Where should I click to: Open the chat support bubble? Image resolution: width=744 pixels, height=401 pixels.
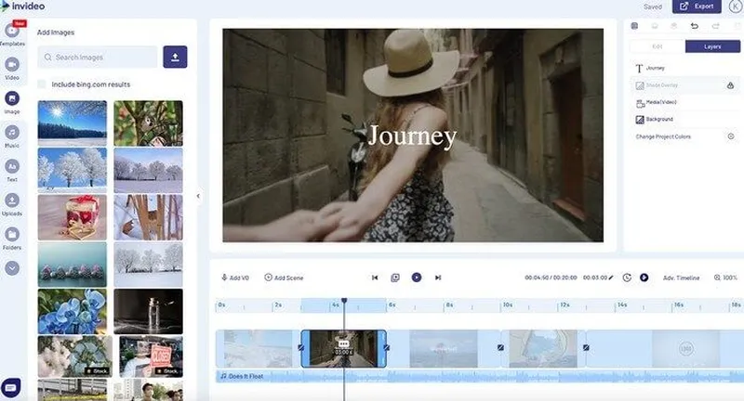[12, 386]
